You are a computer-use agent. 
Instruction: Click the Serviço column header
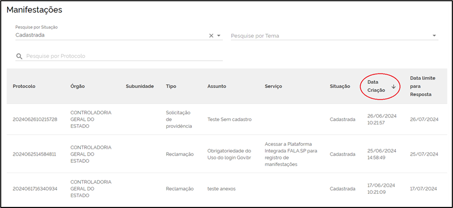(x=273, y=86)
